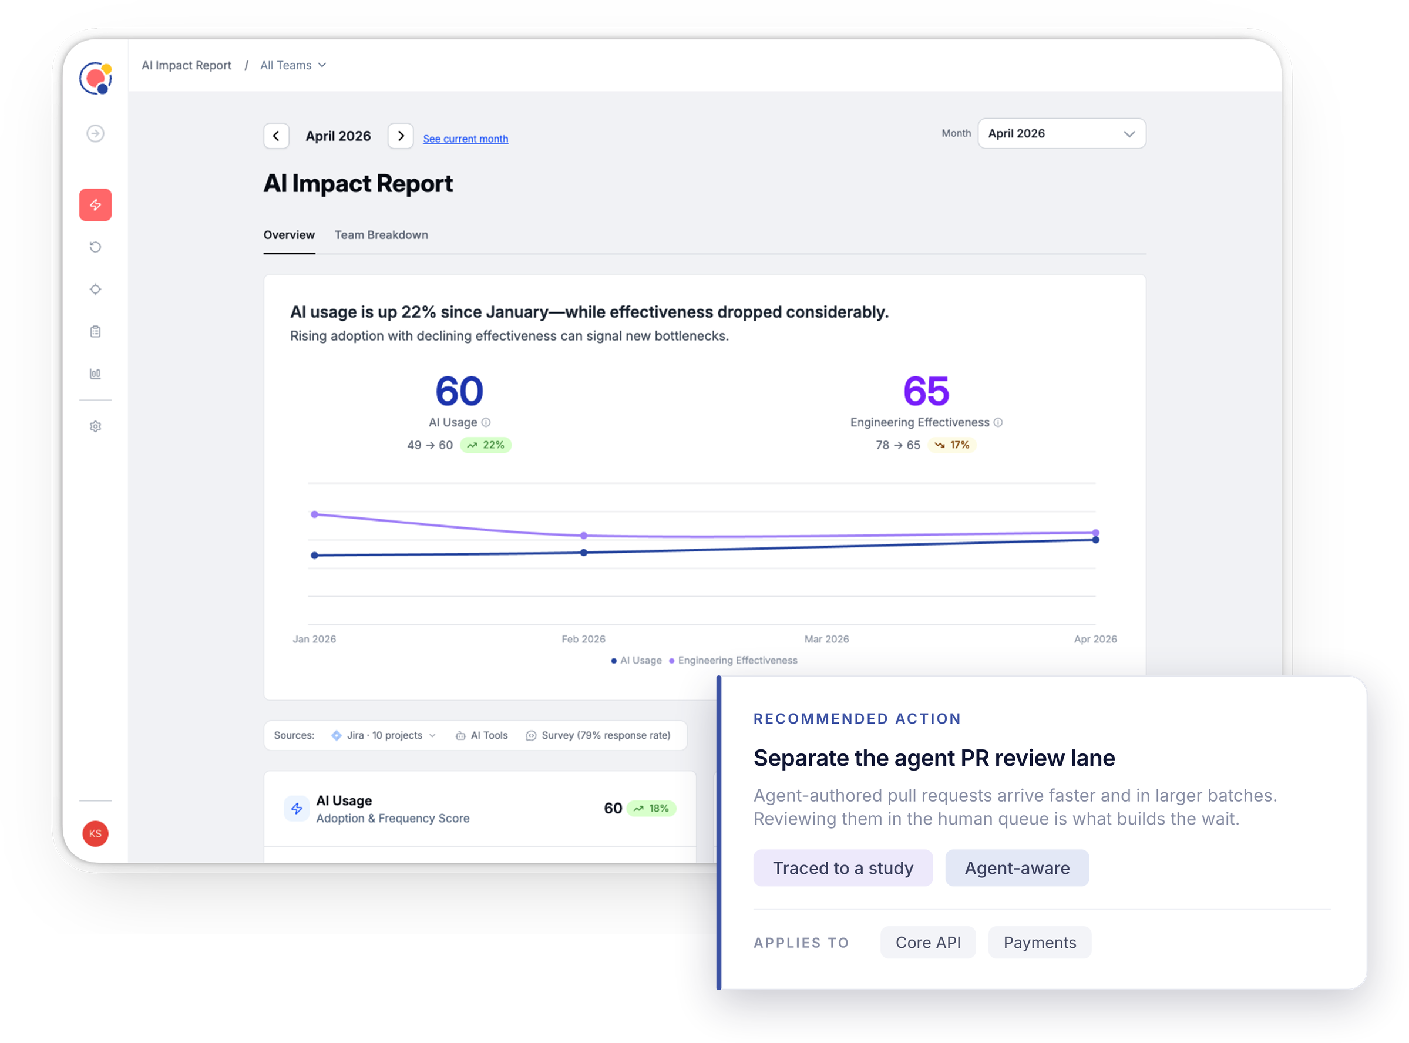Click the Jira diamond icon in Sources
The width and height of the screenshot is (1409, 1043).
click(337, 735)
